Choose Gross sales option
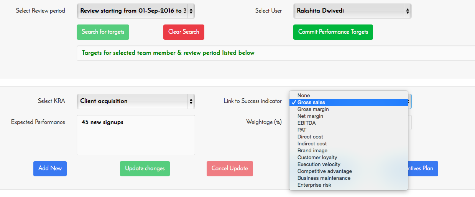 pos(348,103)
